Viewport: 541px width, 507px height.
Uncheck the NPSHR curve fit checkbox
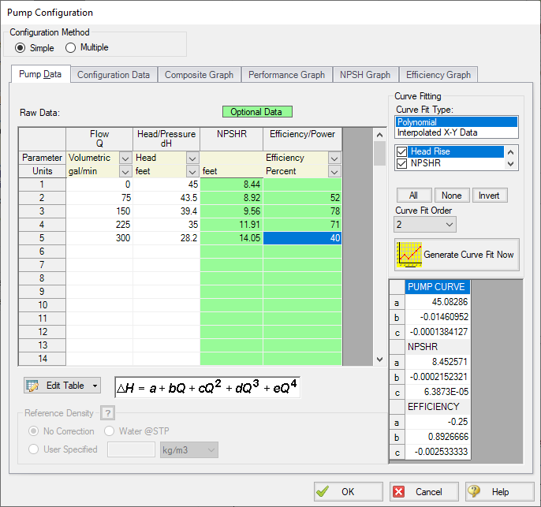(402, 163)
